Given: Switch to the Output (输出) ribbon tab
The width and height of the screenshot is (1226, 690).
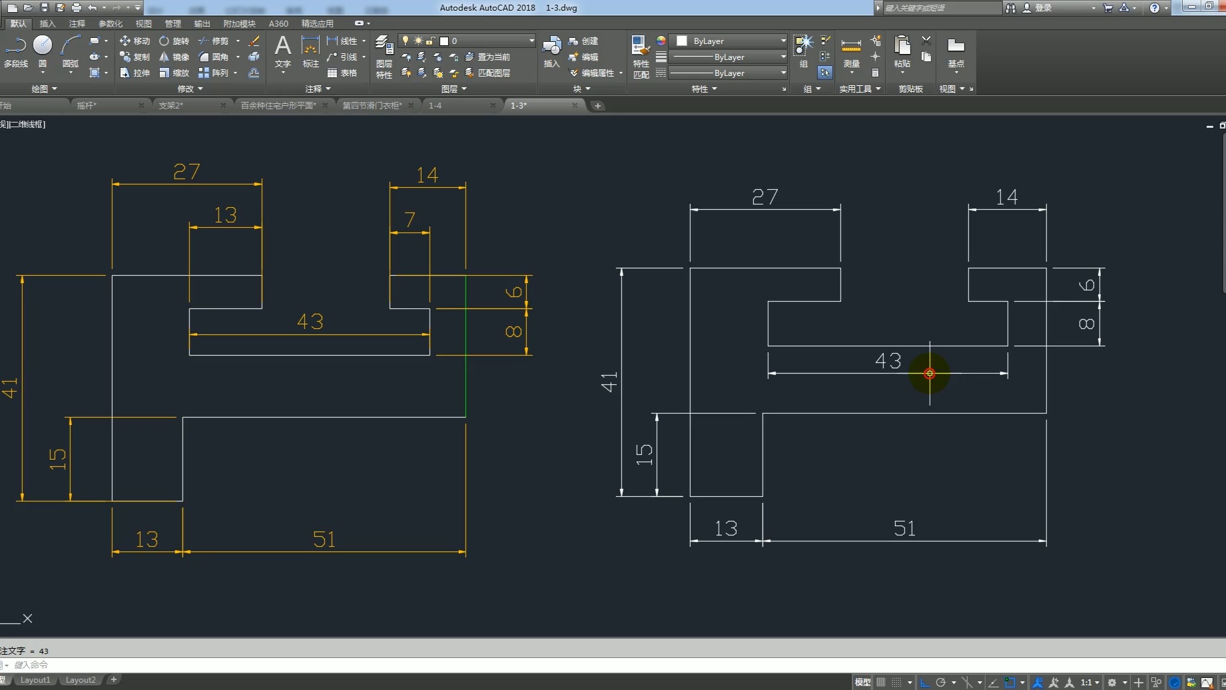Looking at the screenshot, I should 202,24.
